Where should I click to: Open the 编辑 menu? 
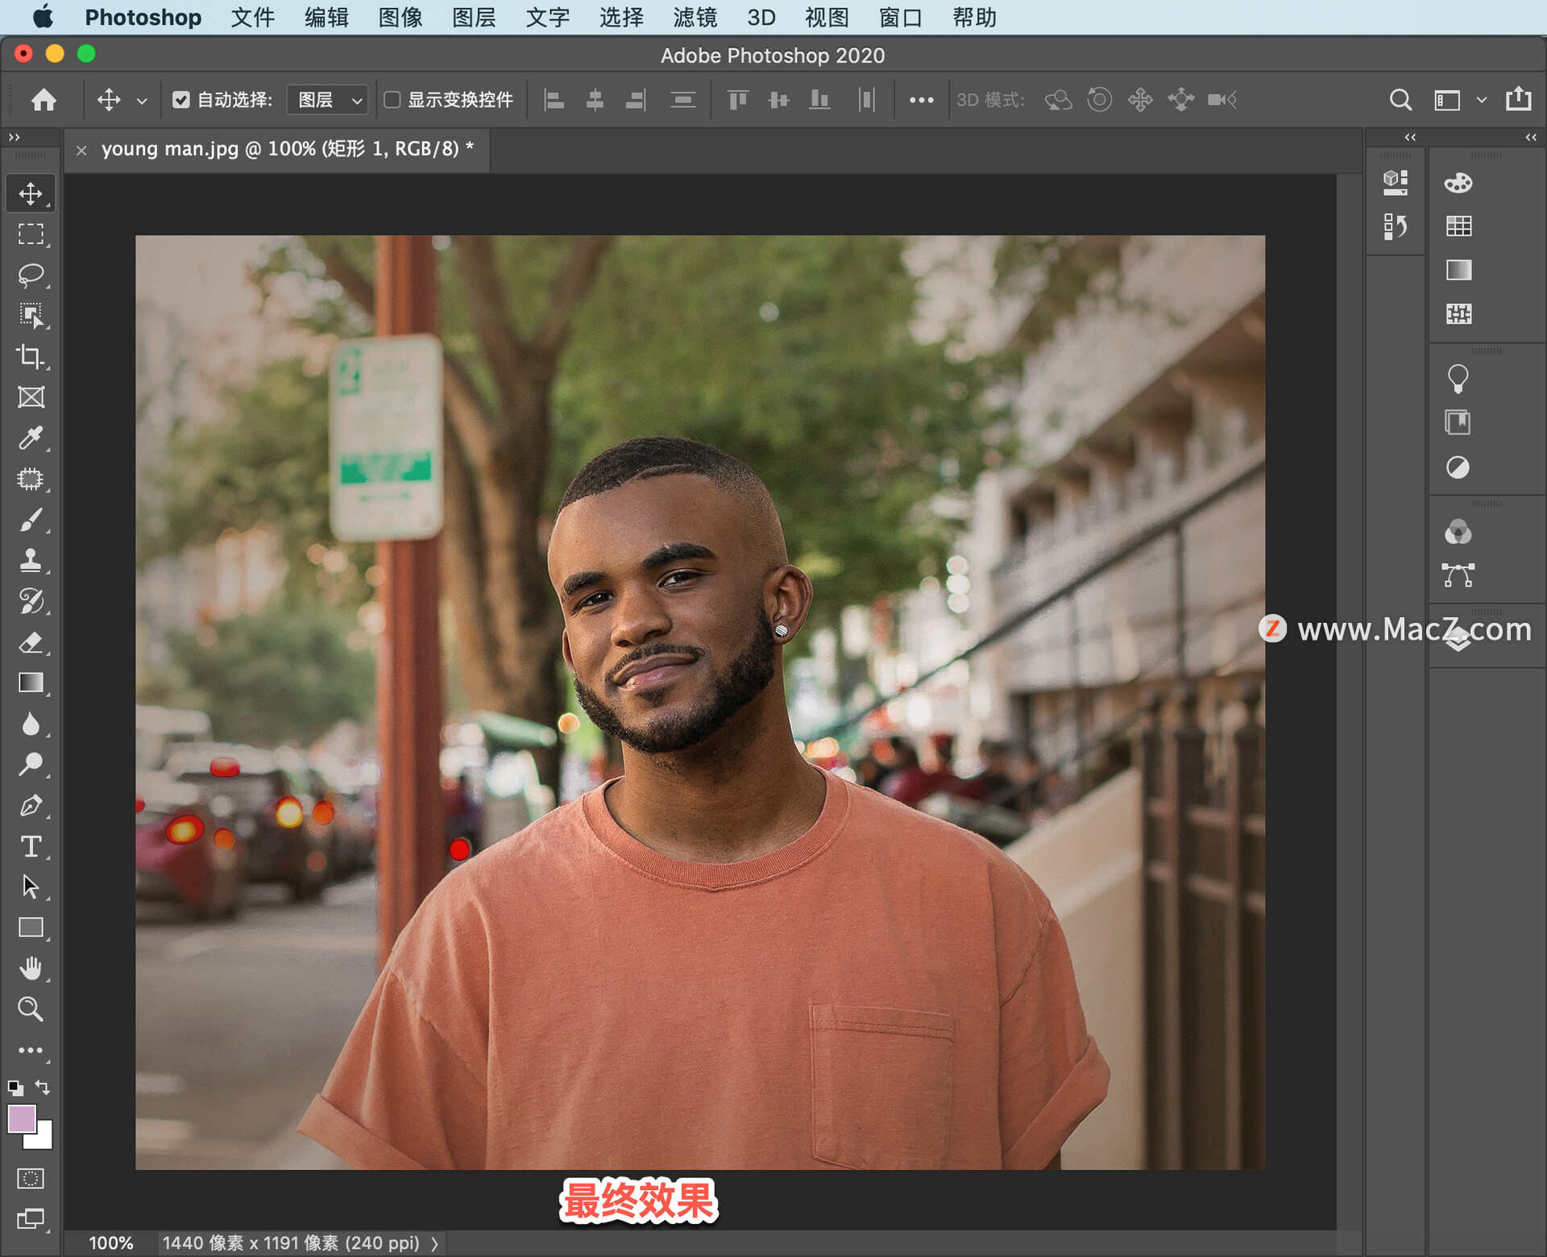pos(326,17)
